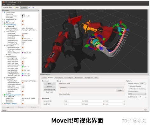This screenshot has width=150, height=127.
Task: Expand the Planning Metrics section
Action: 5,77
